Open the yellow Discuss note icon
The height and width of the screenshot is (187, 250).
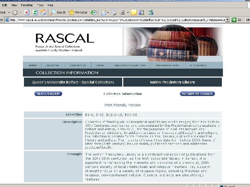(134, 12)
